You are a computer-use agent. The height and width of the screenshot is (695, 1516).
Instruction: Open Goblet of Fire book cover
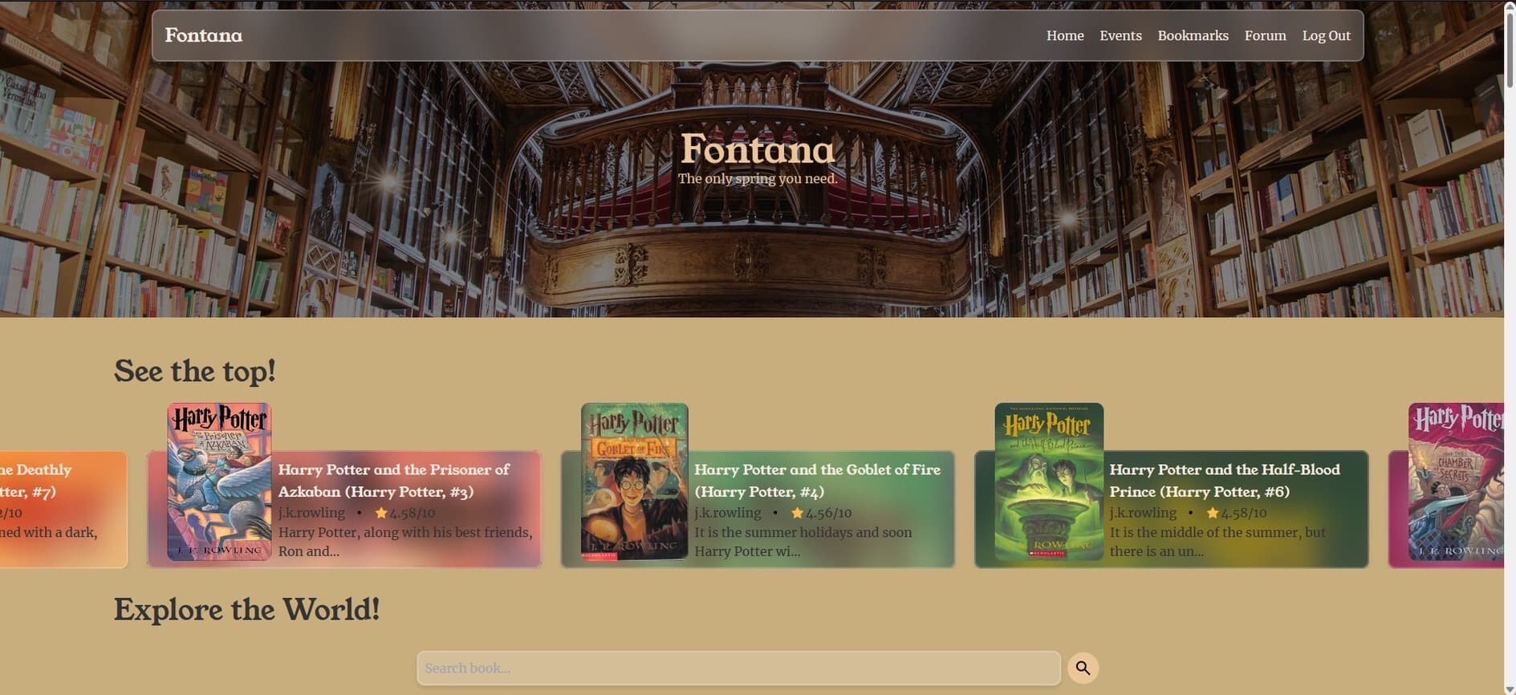click(x=634, y=482)
